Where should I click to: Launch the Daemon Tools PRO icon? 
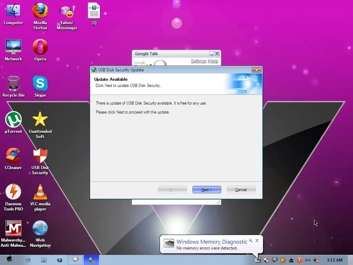pos(13,197)
